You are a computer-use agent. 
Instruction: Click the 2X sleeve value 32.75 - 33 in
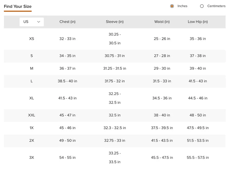[115, 140]
